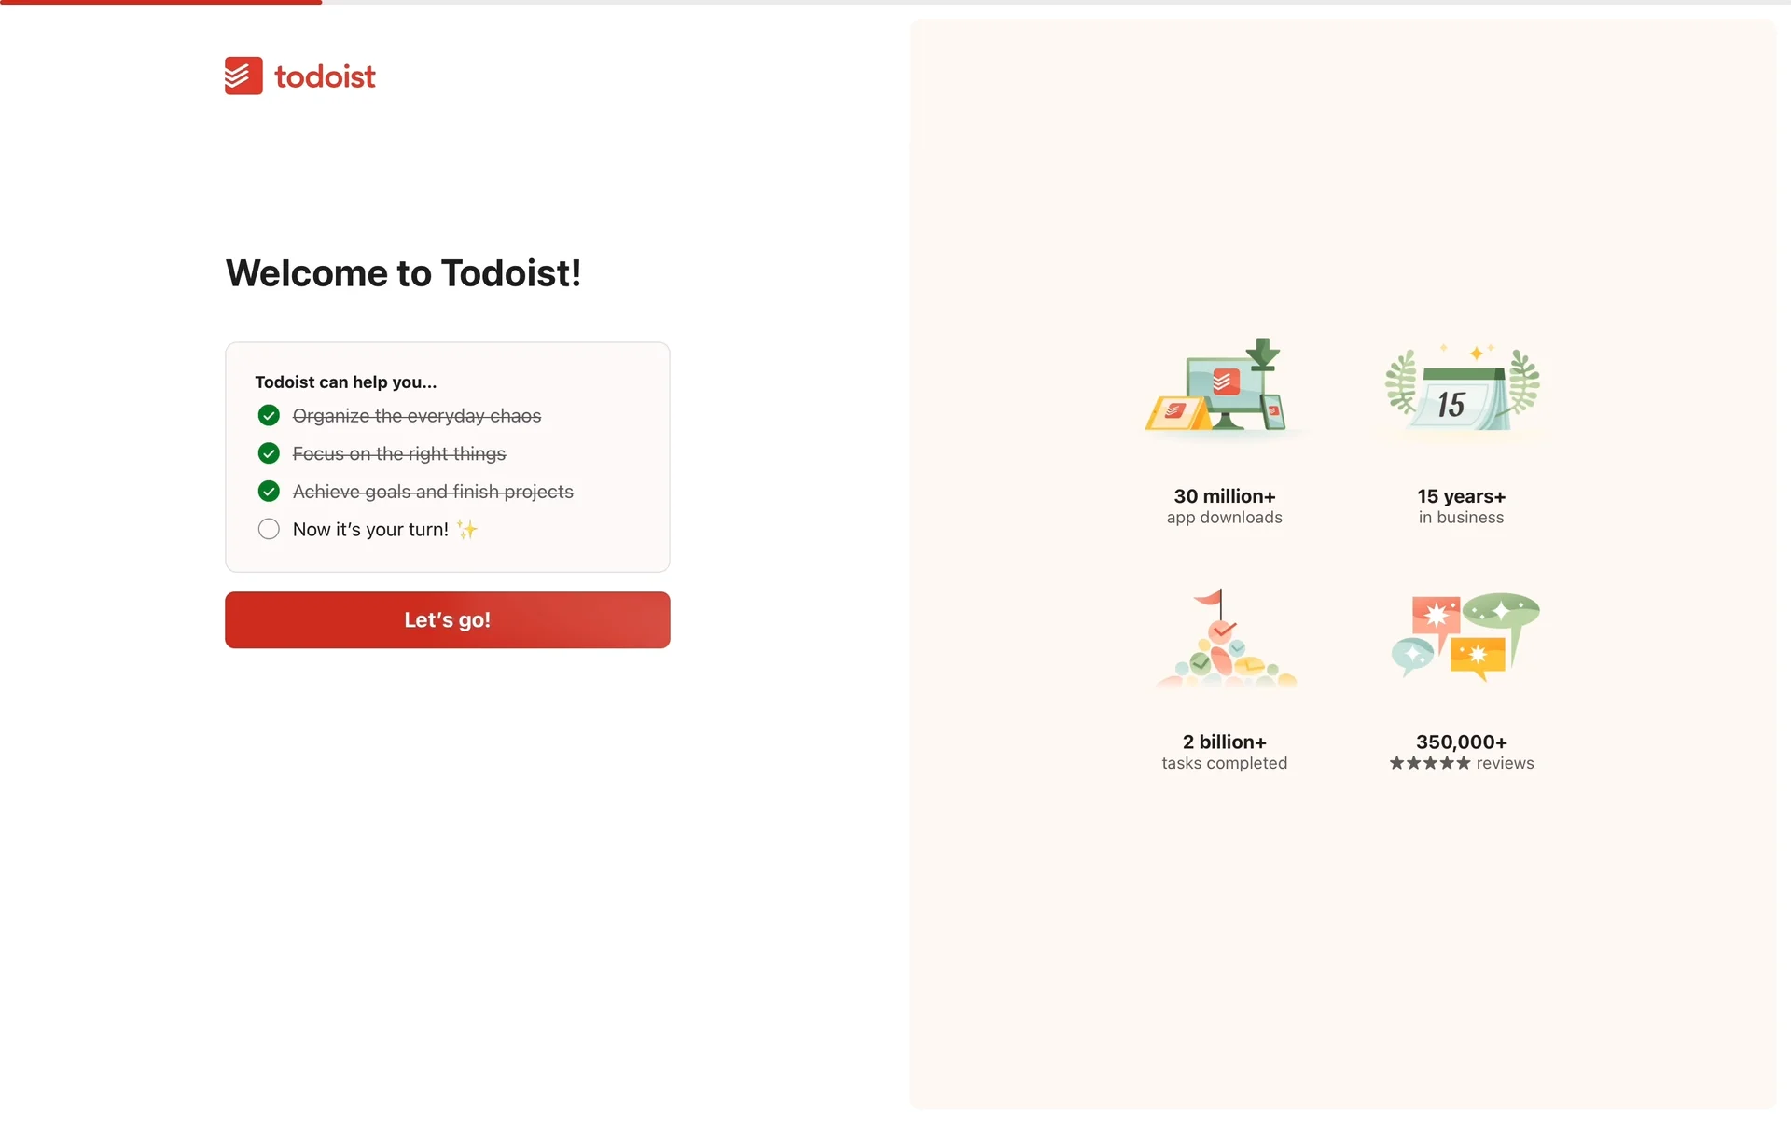Click the todoist wordmark text
This screenshot has width=1791, height=1124.
[x=325, y=76]
